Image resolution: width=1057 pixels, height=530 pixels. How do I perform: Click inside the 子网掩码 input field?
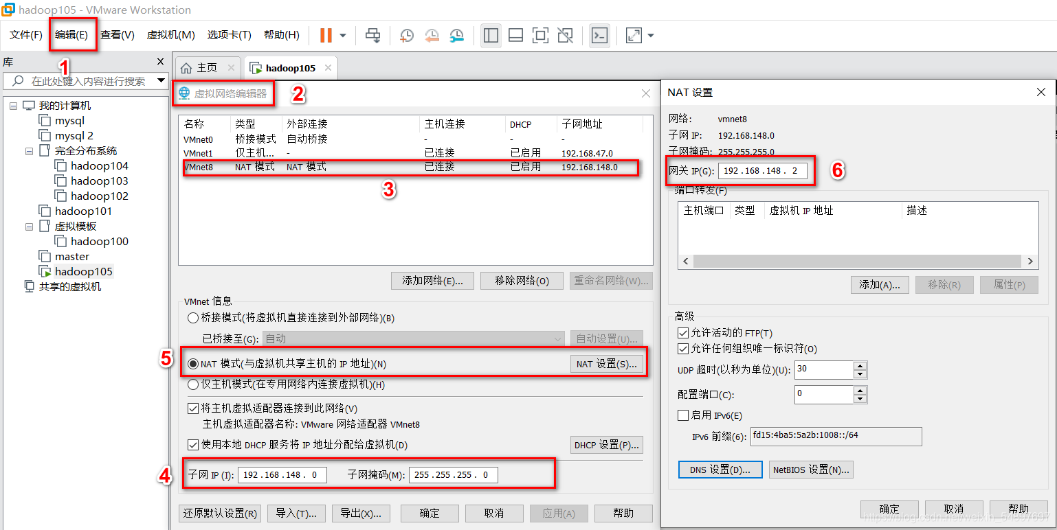pos(453,475)
